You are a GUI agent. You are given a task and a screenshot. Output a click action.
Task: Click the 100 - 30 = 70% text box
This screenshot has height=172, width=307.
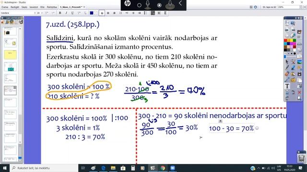[231, 129]
